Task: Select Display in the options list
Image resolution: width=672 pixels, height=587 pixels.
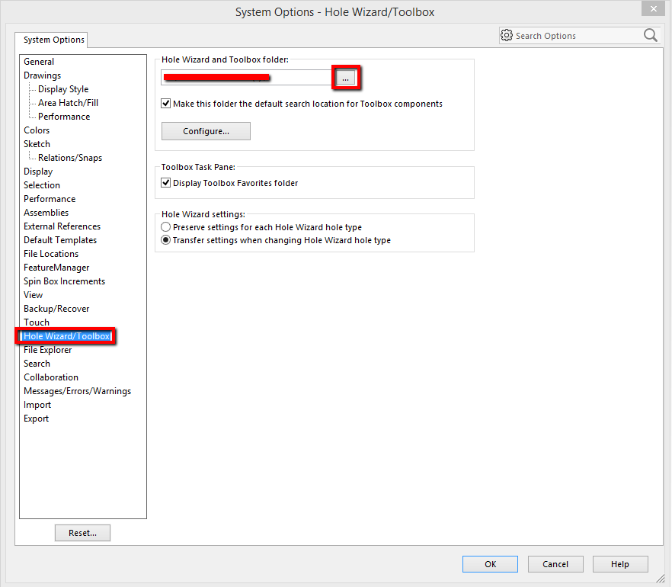Action: click(38, 172)
